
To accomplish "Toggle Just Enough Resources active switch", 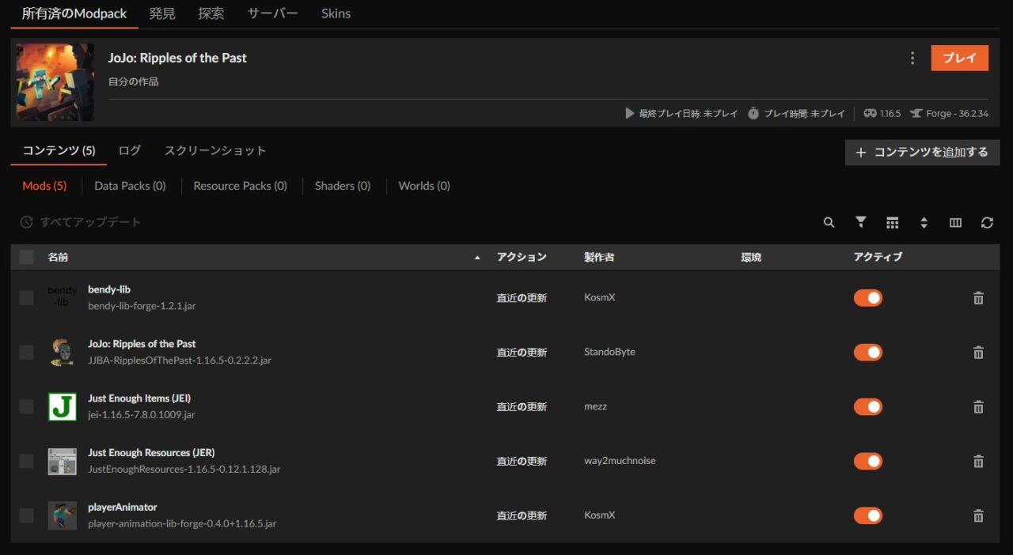I will pyautogui.click(x=868, y=461).
